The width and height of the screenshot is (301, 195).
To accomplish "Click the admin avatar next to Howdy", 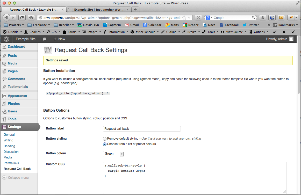I will (291, 39).
